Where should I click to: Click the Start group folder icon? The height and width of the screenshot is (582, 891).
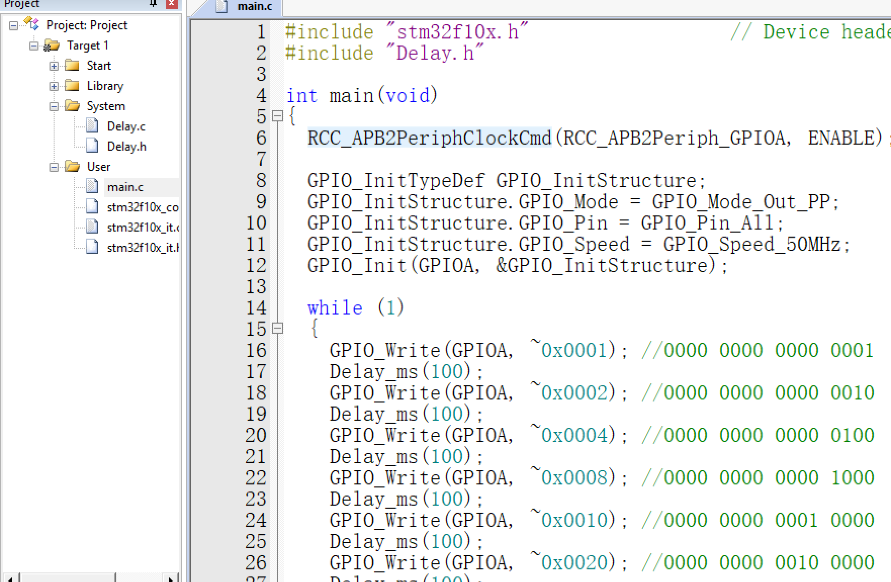[x=72, y=65]
